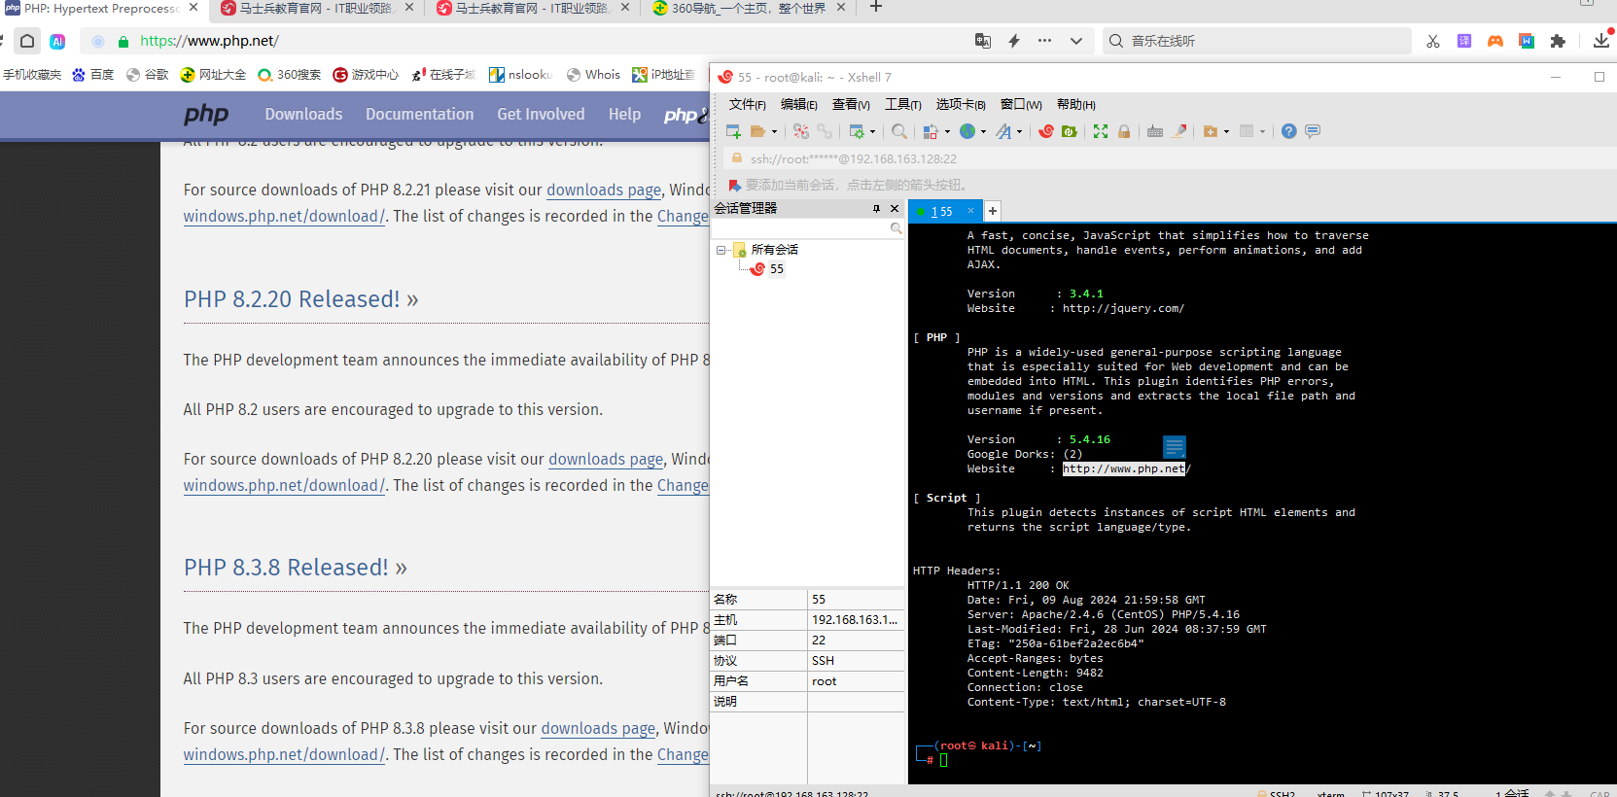
Task: Click the Lock padlock icon in Xshell toolbar
Action: 1124,131
